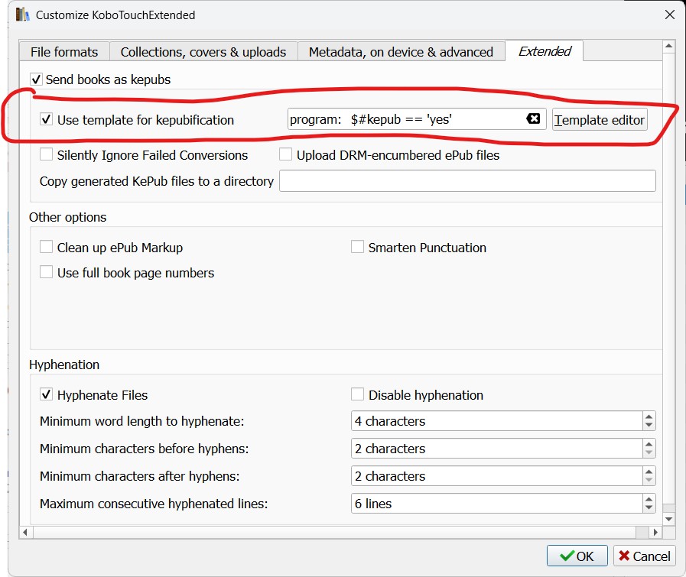The image size is (686, 577).
Task: Toggle Hyphenate Files checkbox
Action: point(47,394)
